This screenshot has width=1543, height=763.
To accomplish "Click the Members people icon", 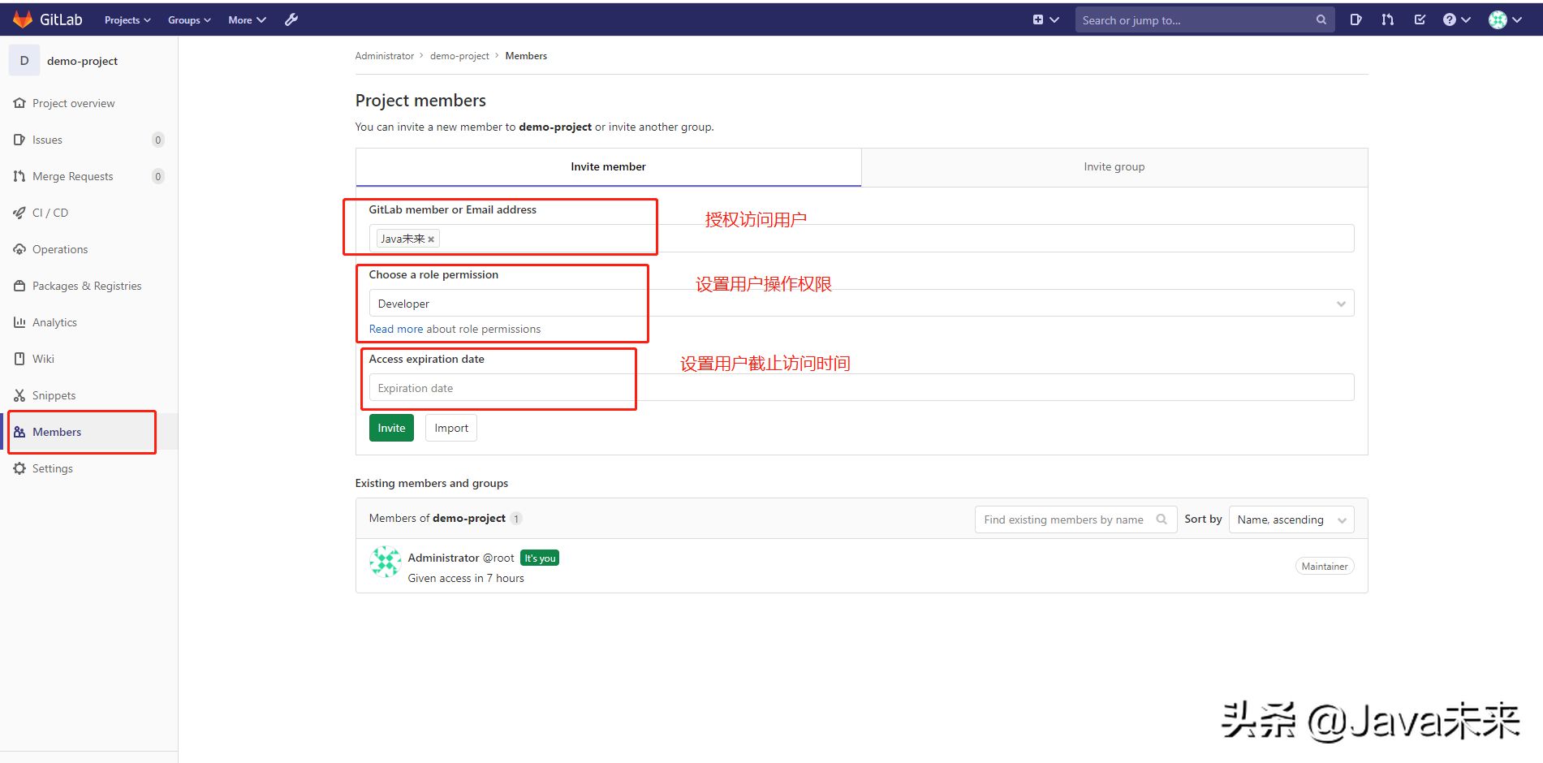I will pos(19,432).
